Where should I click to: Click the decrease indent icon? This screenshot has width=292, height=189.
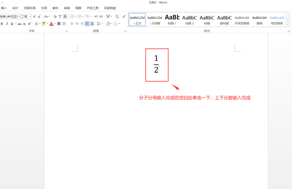96,16
